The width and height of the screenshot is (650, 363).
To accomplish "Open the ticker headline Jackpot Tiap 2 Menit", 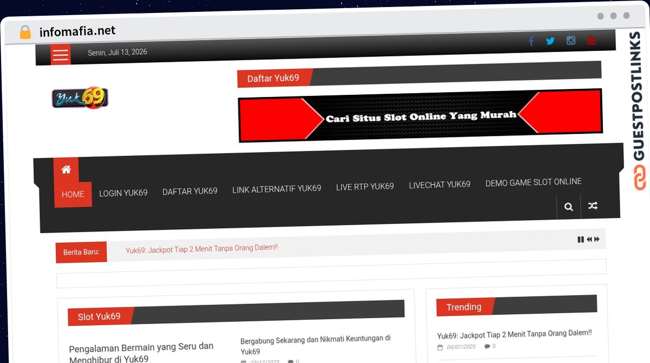I will [201, 249].
